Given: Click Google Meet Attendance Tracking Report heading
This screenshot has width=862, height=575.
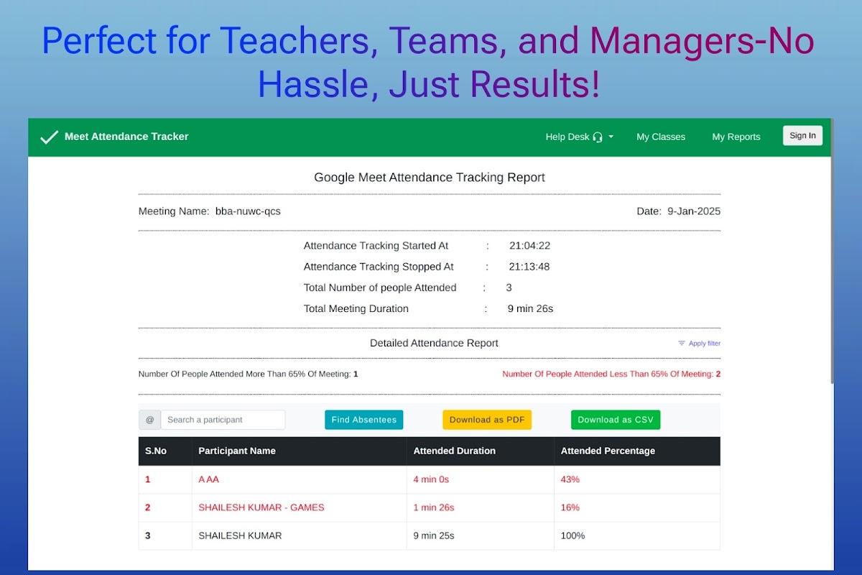Looking at the screenshot, I should click(430, 178).
